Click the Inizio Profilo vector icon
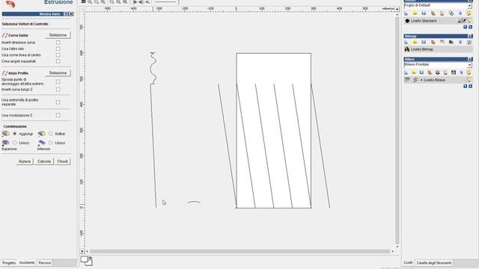 [4, 73]
